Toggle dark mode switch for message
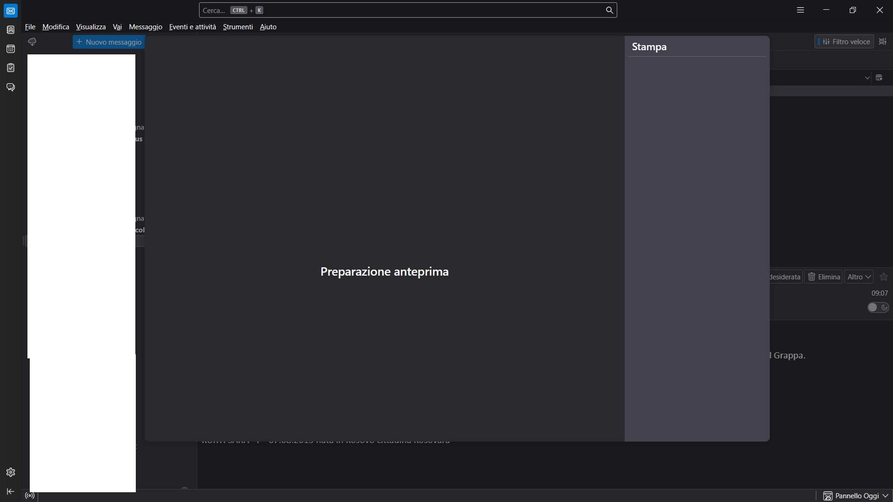893x502 pixels. click(x=878, y=307)
